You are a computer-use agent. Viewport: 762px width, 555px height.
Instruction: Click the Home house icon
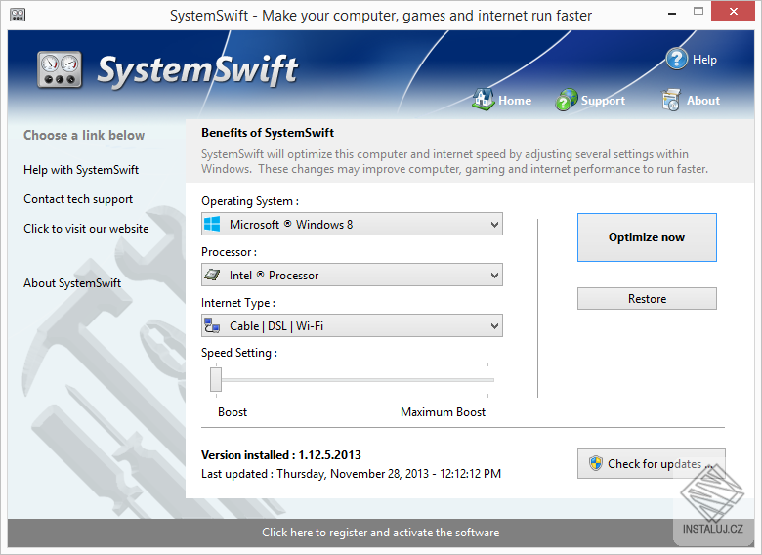tap(483, 100)
